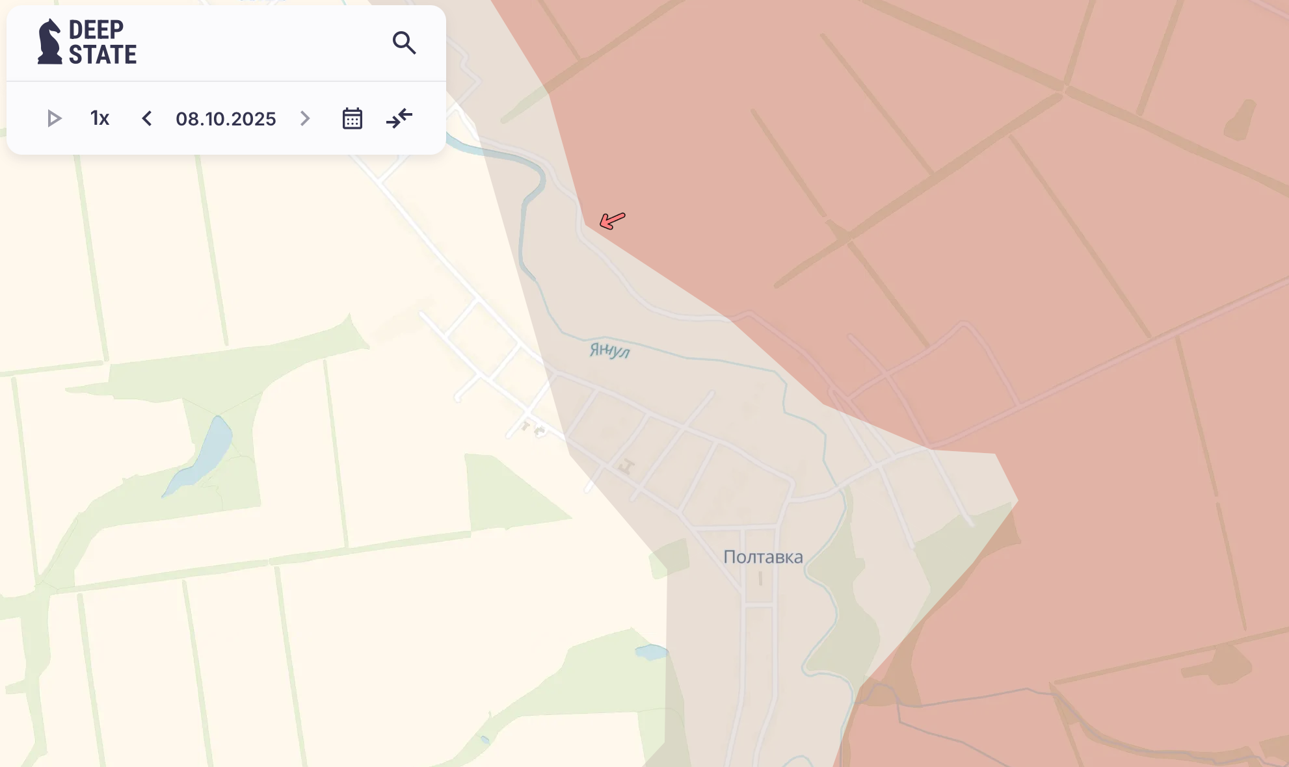Click the pair of small buildings northwest of Полтавка
1289x767 pixels.
pos(532,428)
